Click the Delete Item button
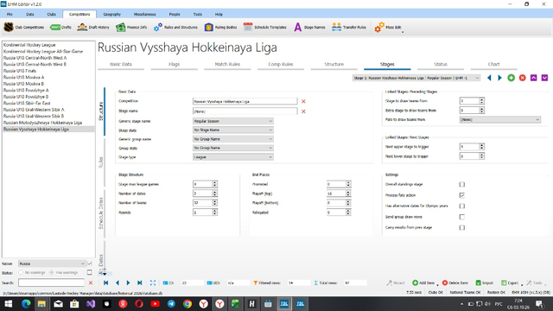Screen dimensions: 553x311 tap(455, 282)
